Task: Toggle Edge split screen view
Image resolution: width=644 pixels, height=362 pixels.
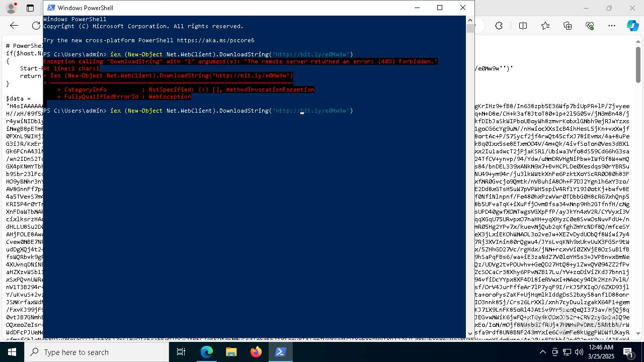Action: (523, 26)
